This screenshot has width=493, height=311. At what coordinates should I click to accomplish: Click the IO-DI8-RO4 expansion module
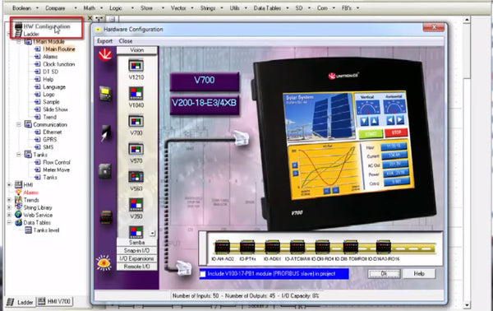[x=322, y=247]
